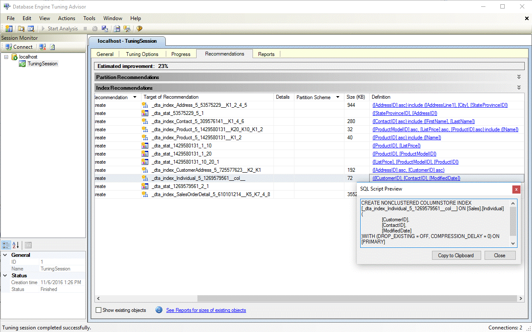Click the Copy to Clipboard button
Viewport: 532px width, 332px height.
point(456,255)
